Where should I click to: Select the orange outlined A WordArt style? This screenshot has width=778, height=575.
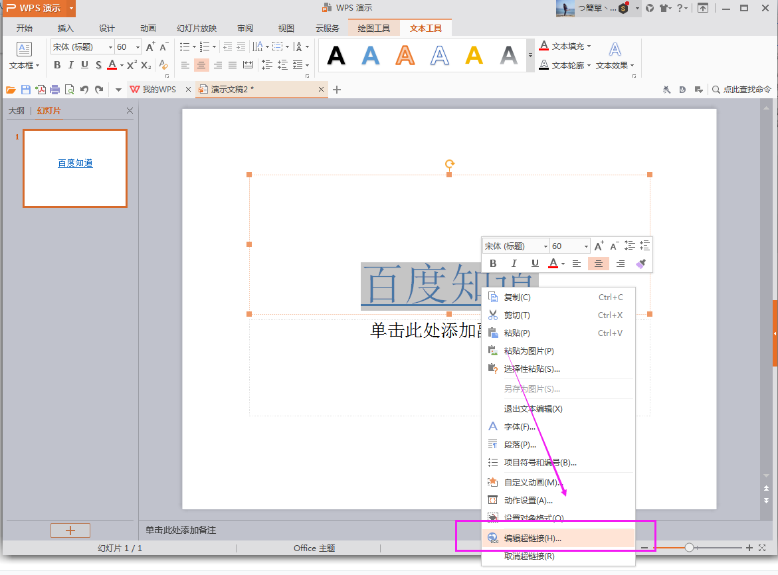tap(405, 55)
